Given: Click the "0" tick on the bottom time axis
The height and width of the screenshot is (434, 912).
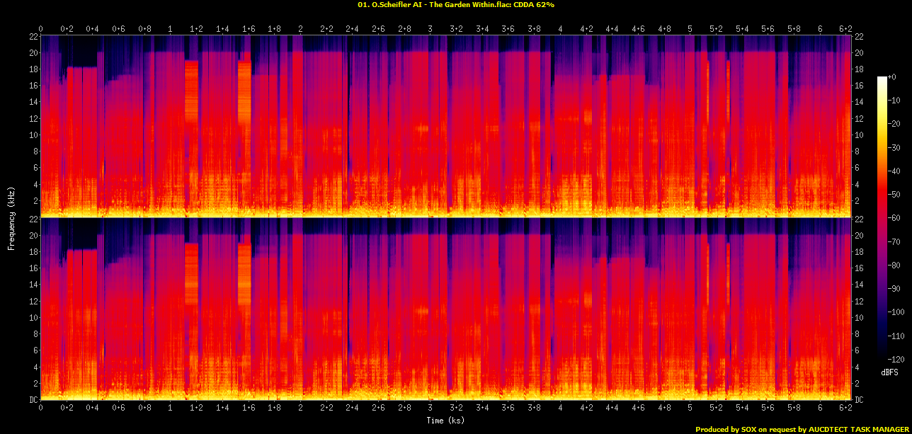Looking at the screenshot, I should [40, 408].
